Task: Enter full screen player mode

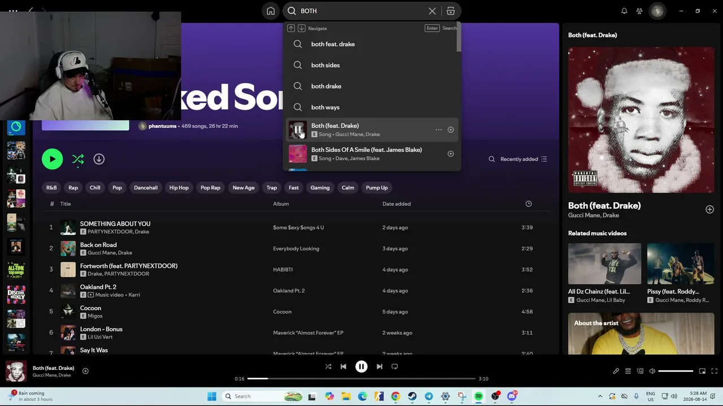Action: tap(715, 371)
